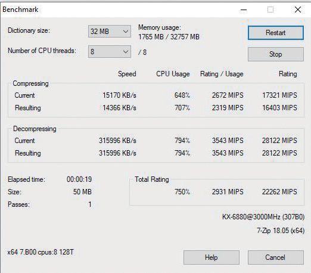Cancel the benchmark dialog
The width and height of the screenshot is (311, 273).
[x=276, y=258]
